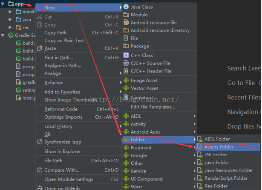The height and width of the screenshot is (190, 262).
Task: Click the C++ Class icon
Action: tap(126, 55)
